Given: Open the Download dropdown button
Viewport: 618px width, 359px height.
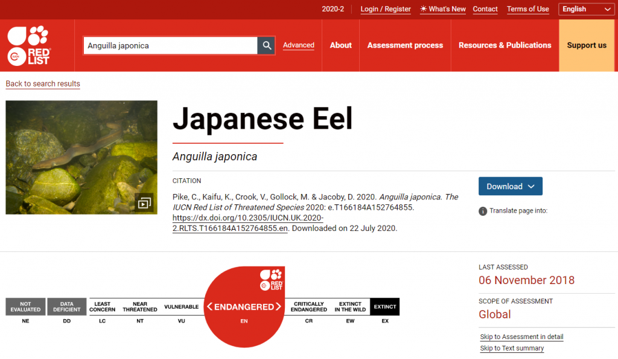Looking at the screenshot, I should click(510, 186).
